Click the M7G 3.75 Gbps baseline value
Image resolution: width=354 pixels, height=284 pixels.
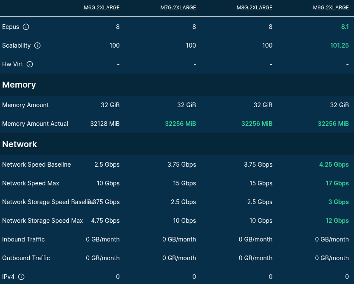[x=182, y=165]
